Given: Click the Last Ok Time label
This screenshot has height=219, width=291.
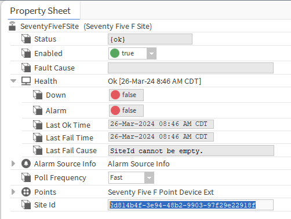Looking at the screenshot, I should (x=68, y=125).
